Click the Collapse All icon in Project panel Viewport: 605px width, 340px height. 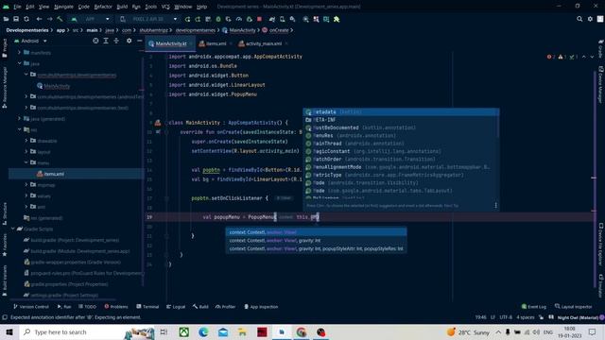[x=116, y=41]
